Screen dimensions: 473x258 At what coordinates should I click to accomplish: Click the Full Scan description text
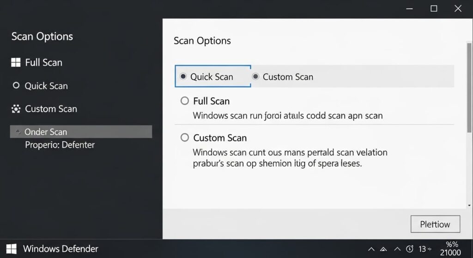click(288, 116)
